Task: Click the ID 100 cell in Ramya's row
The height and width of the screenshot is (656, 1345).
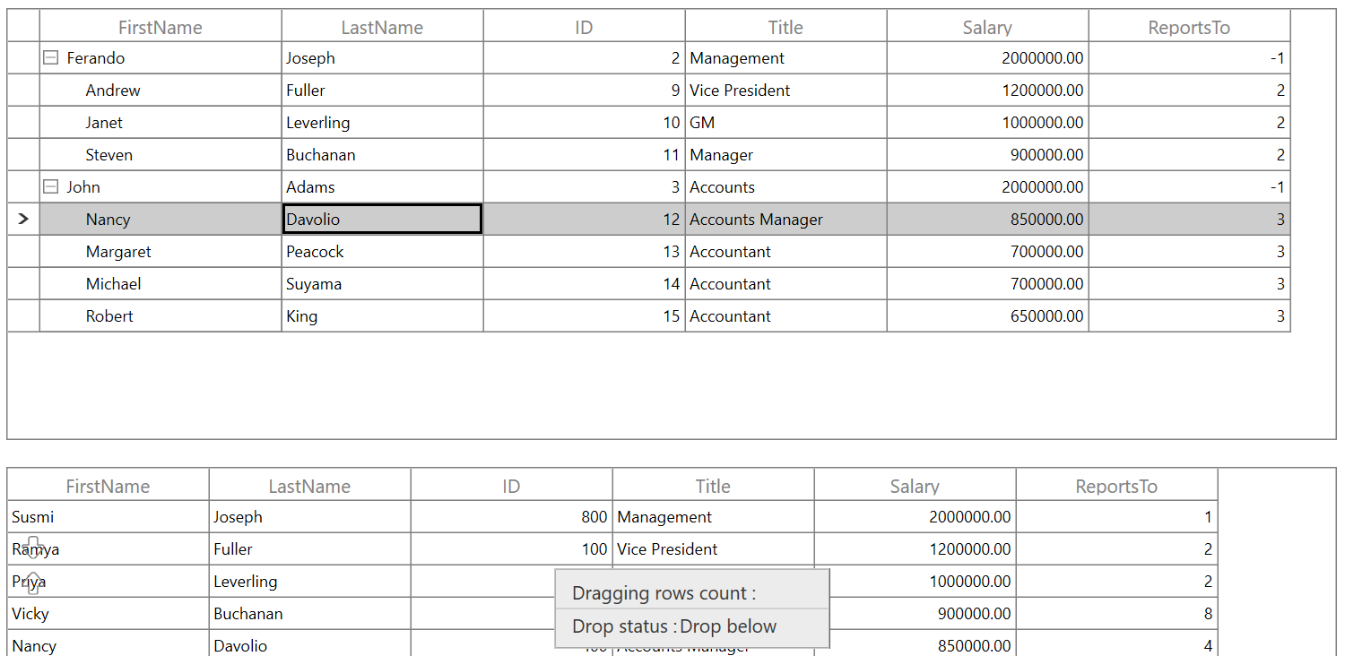Action: coord(512,549)
